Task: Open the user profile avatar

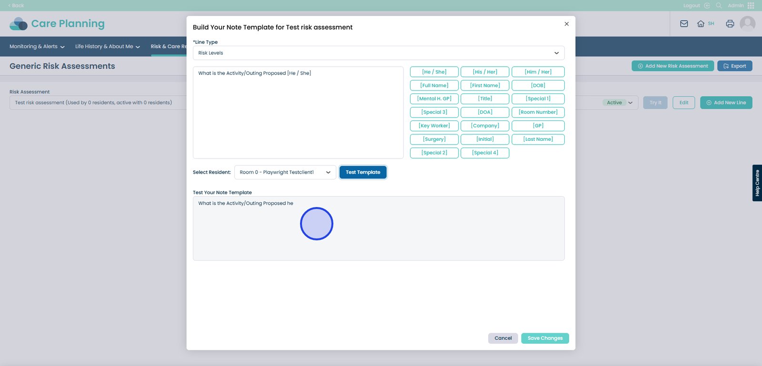Action: tap(748, 24)
